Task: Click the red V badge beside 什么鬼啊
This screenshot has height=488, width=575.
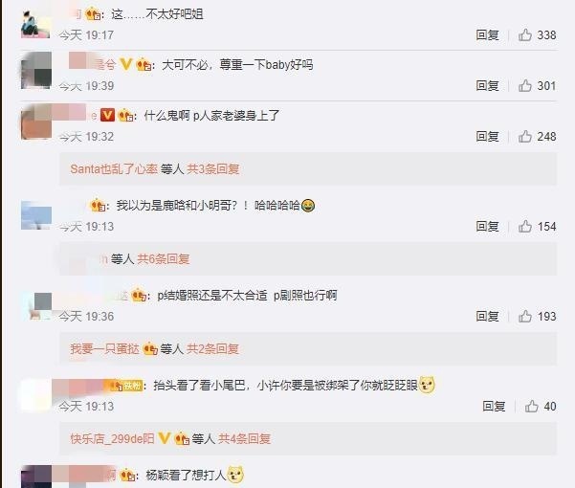Action: [x=107, y=115]
